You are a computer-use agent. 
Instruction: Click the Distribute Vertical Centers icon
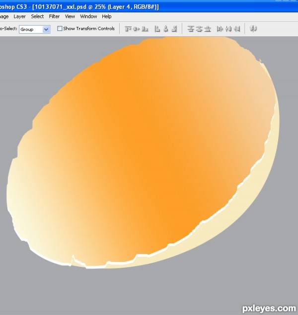[199, 29]
